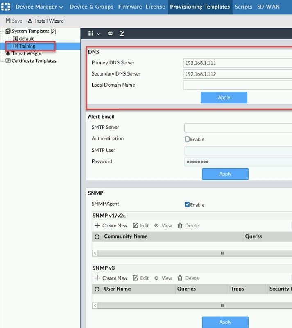Open the widget grid toggle menu
The image size is (292, 328).
point(91,33)
